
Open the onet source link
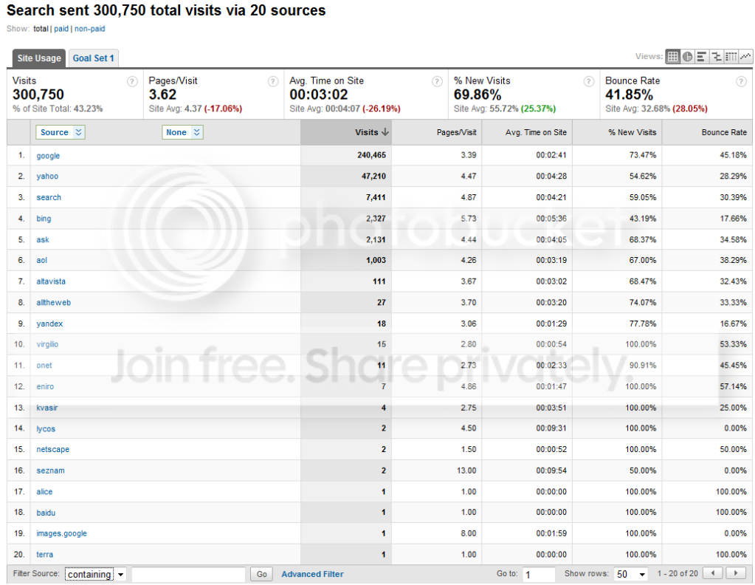click(x=44, y=366)
